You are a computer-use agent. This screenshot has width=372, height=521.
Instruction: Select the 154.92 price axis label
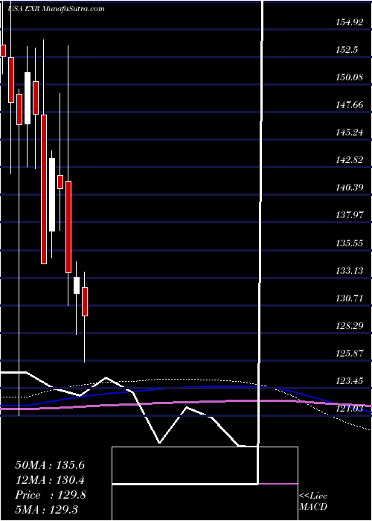[x=350, y=22]
